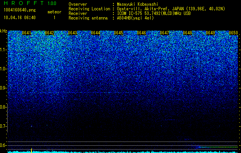The image size is (241, 153).
Task: Click the 0.7 frequency axis label
Action: tap(3, 126)
